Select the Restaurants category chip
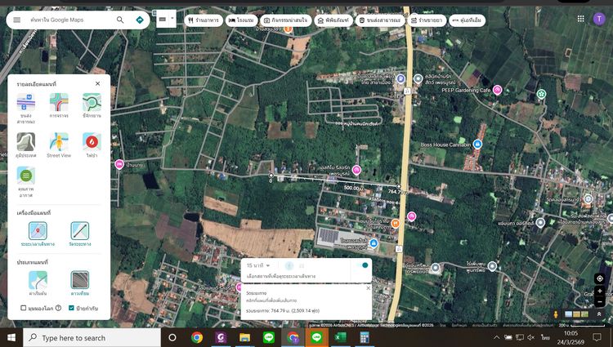 tap(204, 20)
